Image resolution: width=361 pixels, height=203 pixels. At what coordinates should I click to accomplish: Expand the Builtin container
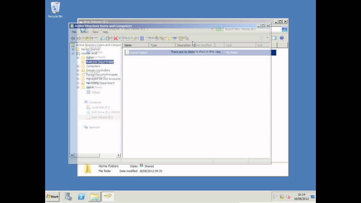point(78,58)
